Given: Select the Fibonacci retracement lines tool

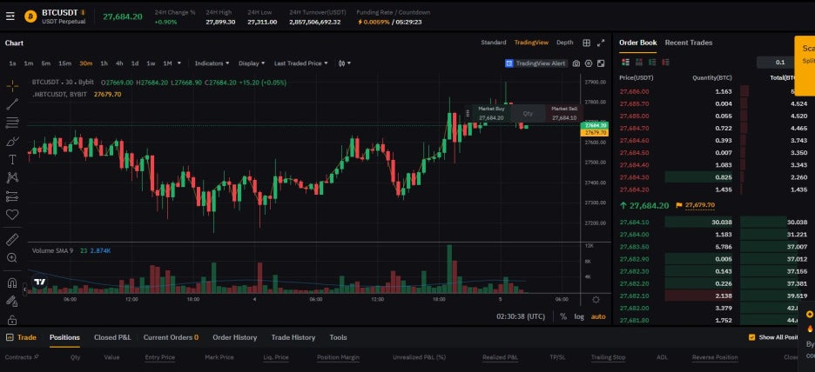Looking at the screenshot, I should (x=12, y=123).
